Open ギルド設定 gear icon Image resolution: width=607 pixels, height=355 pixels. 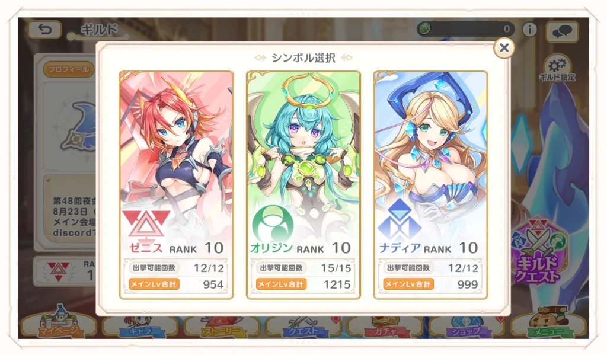coord(557,69)
